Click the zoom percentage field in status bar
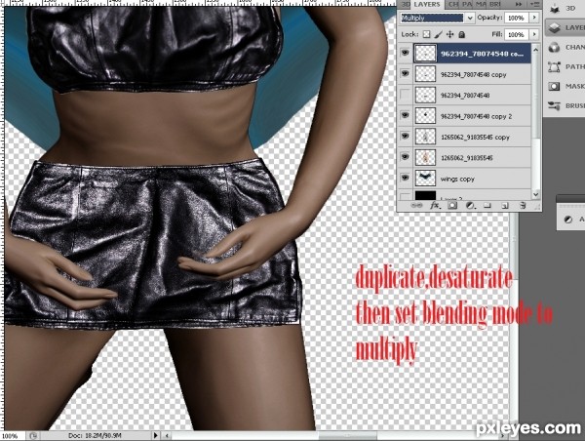Screen dimensions: 585x441 (13, 436)
